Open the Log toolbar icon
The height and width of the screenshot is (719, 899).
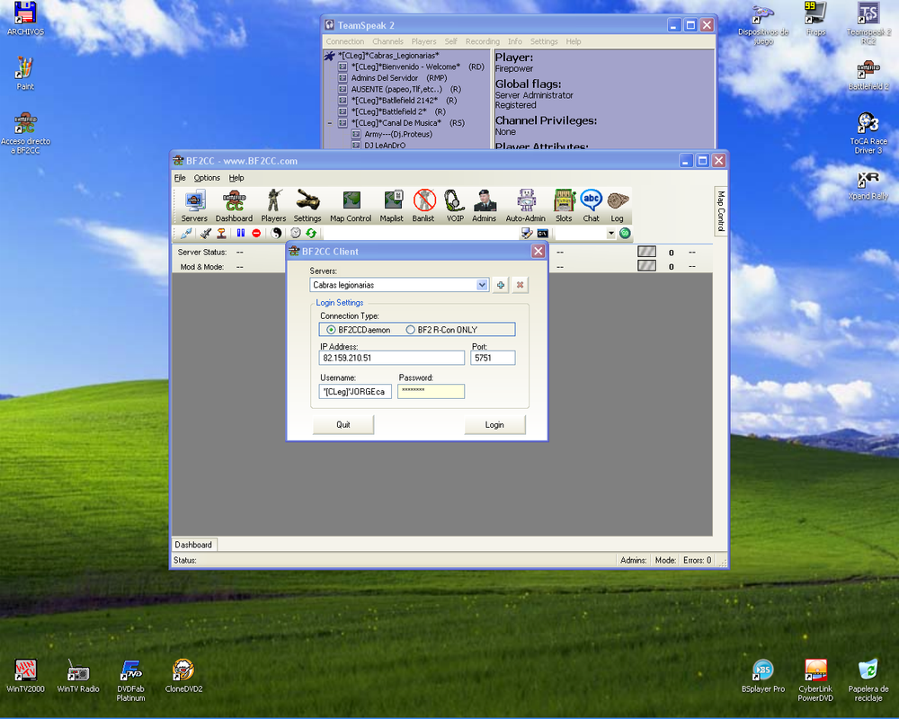(617, 206)
